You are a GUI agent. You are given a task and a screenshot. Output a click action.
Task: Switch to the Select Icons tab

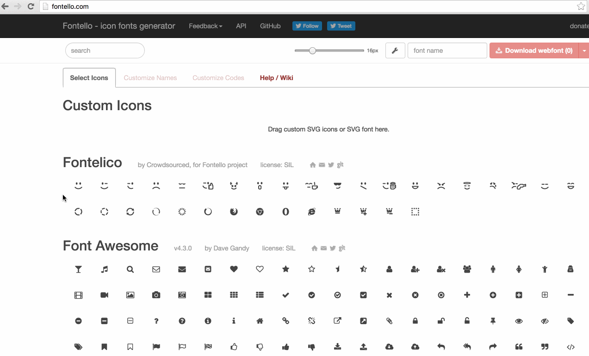tap(89, 78)
